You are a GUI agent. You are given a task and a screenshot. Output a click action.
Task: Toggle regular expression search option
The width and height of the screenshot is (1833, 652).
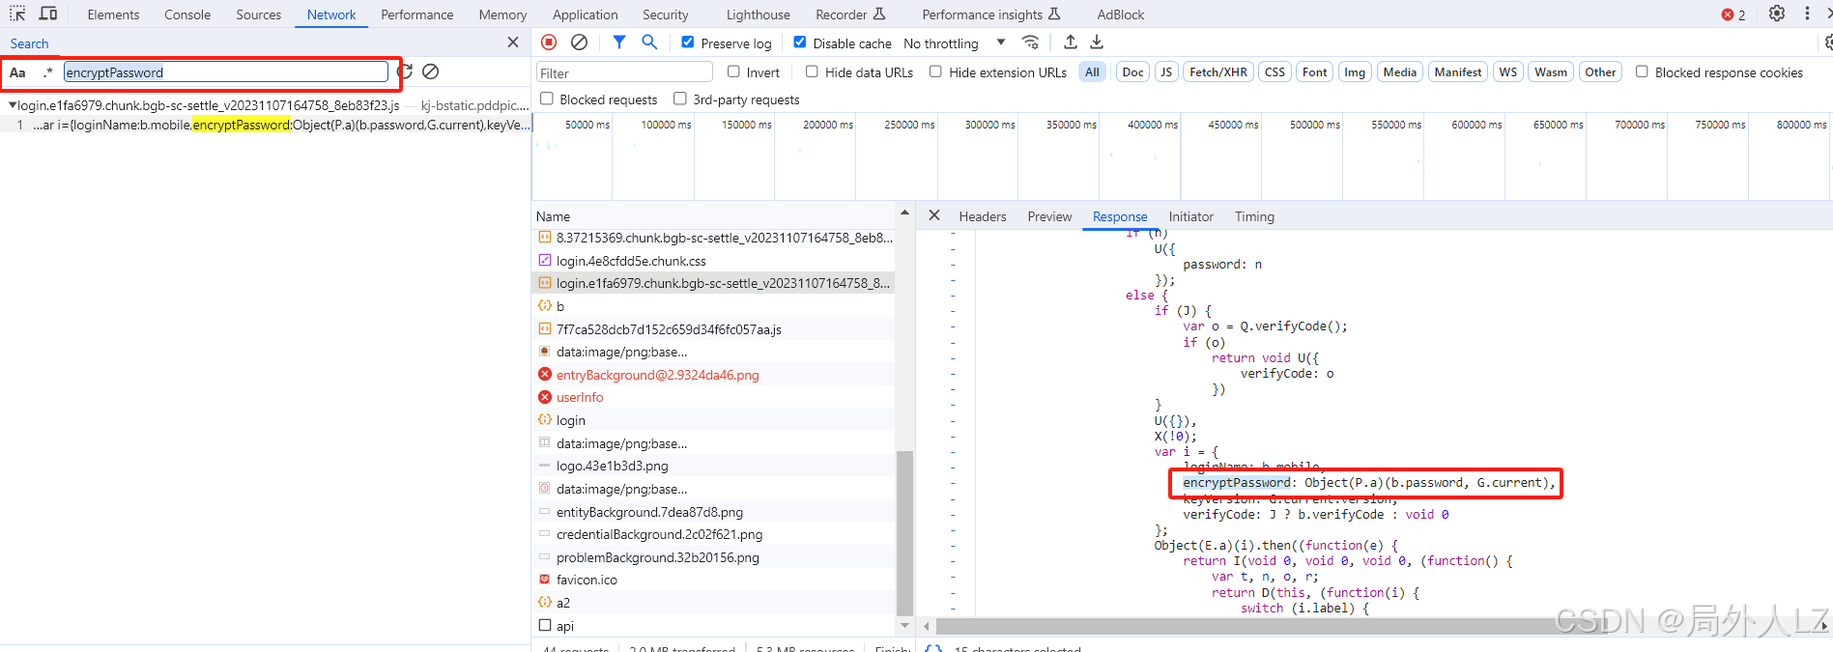(47, 72)
